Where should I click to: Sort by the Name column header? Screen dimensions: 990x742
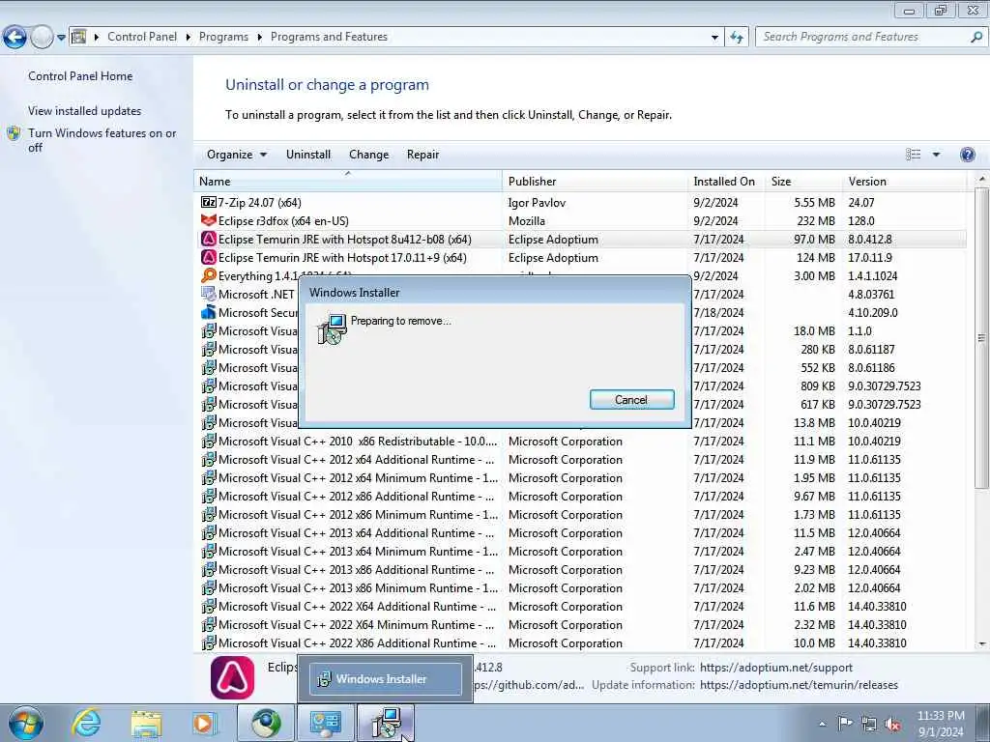coord(348,181)
